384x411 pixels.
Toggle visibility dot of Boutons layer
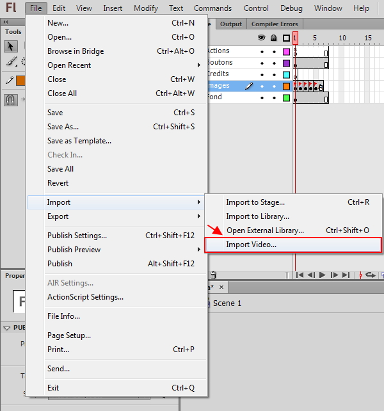(262, 63)
